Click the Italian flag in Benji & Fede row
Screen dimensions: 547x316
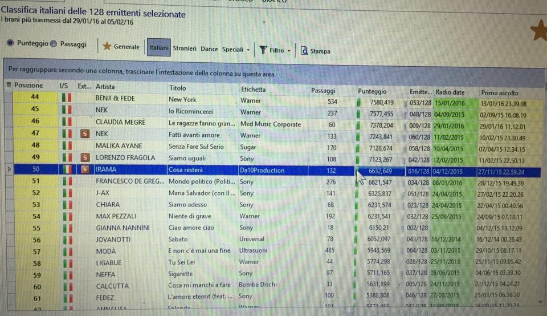[x=66, y=98]
